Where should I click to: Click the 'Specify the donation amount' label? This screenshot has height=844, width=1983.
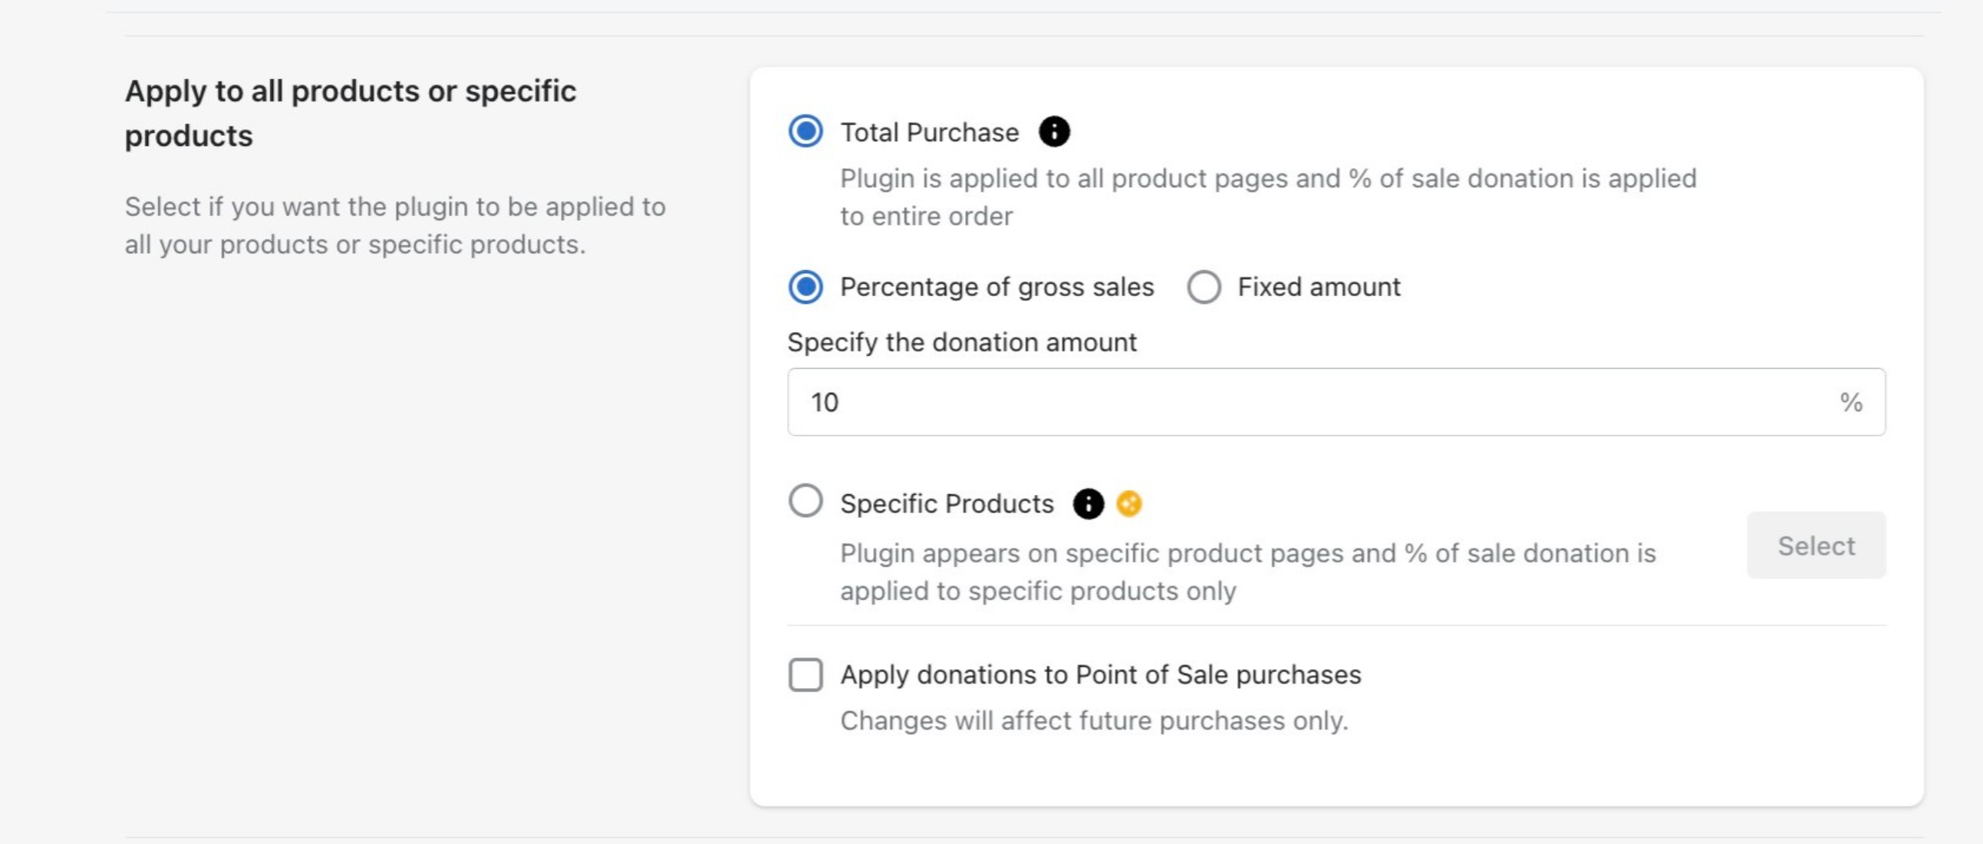click(x=961, y=342)
